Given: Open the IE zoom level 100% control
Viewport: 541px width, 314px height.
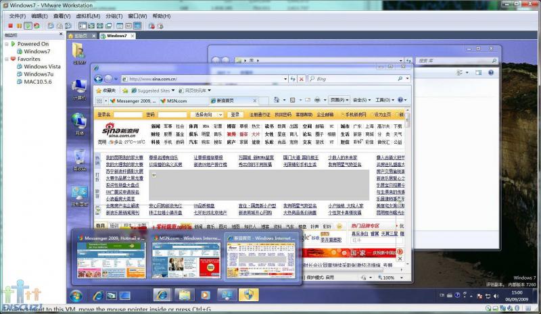Looking at the screenshot, I should click(390, 278).
